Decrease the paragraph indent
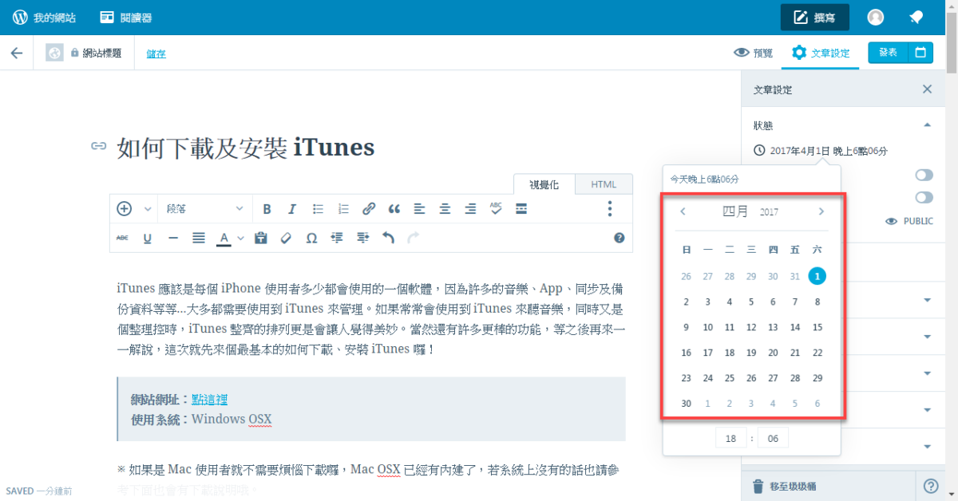The width and height of the screenshot is (958, 501). (337, 238)
